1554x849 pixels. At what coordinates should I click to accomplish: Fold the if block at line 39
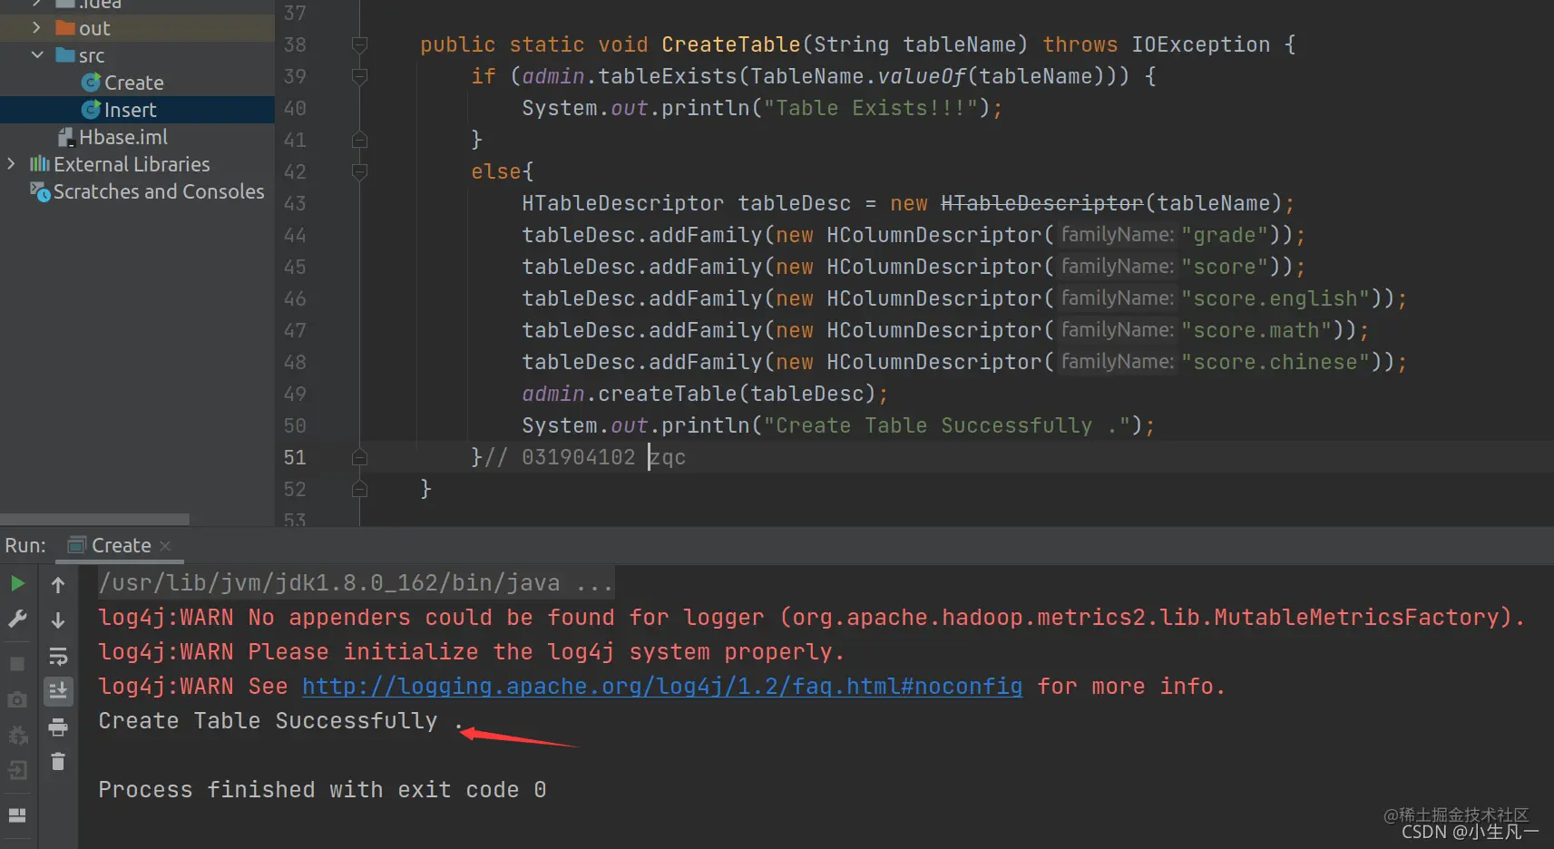pyautogui.click(x=359, y=76)
